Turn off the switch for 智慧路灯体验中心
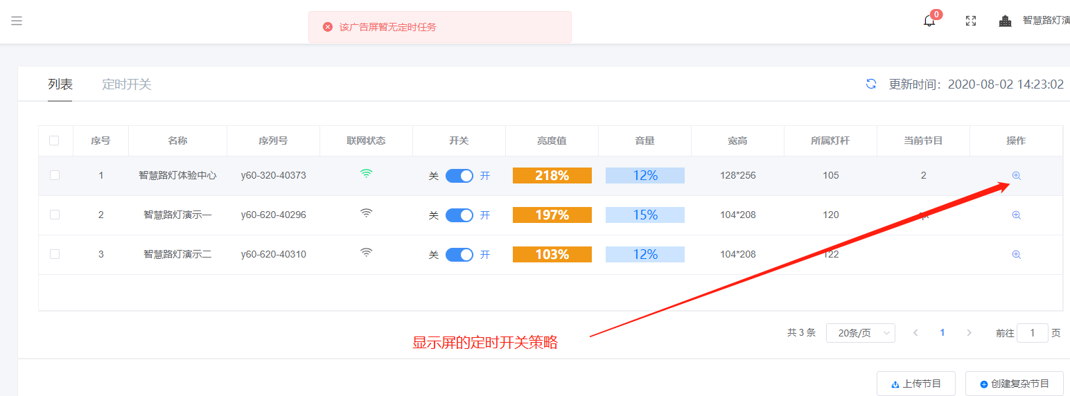Image resolution: width=1070 pixels, height=396 pixels. click(459, 176)
